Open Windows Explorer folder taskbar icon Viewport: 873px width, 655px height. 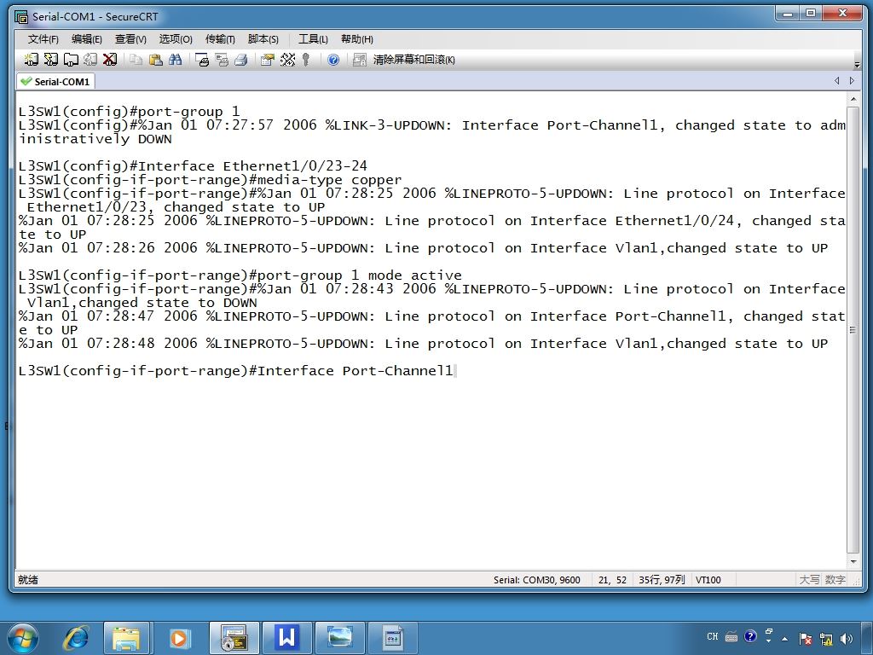(x=126, y=638)
